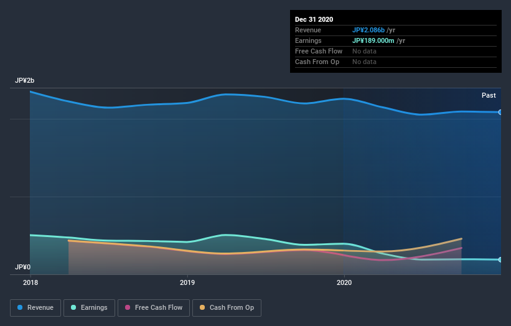Click the orange Cash From Op legend dot
Screen dimensions: 511x326
[x=202, y=307]
